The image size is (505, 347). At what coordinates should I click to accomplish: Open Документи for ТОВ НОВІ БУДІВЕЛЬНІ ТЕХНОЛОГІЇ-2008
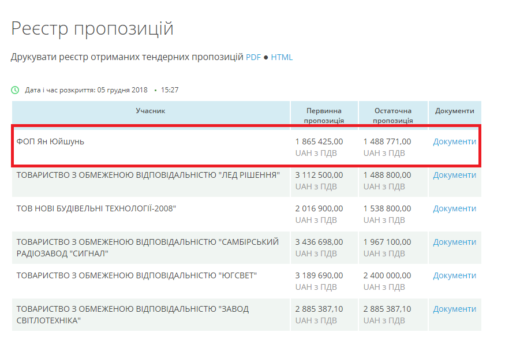[454, 208]
